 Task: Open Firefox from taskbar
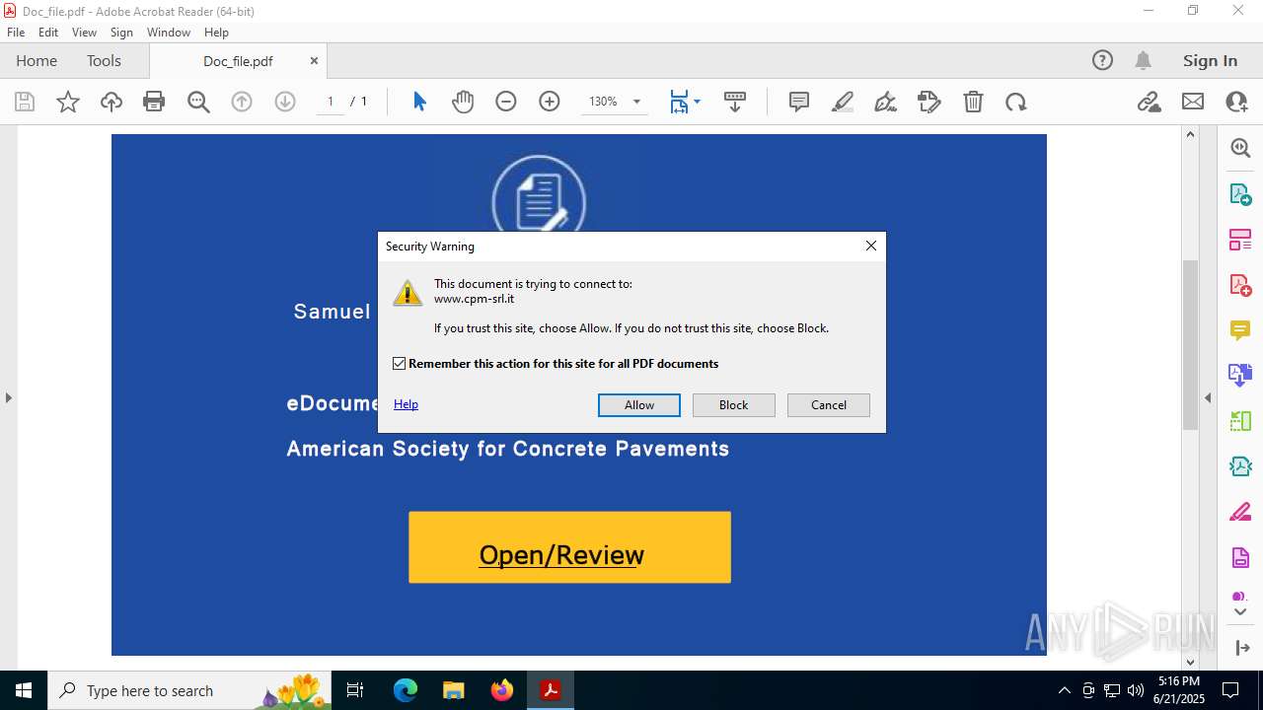[x=502, y=690]
